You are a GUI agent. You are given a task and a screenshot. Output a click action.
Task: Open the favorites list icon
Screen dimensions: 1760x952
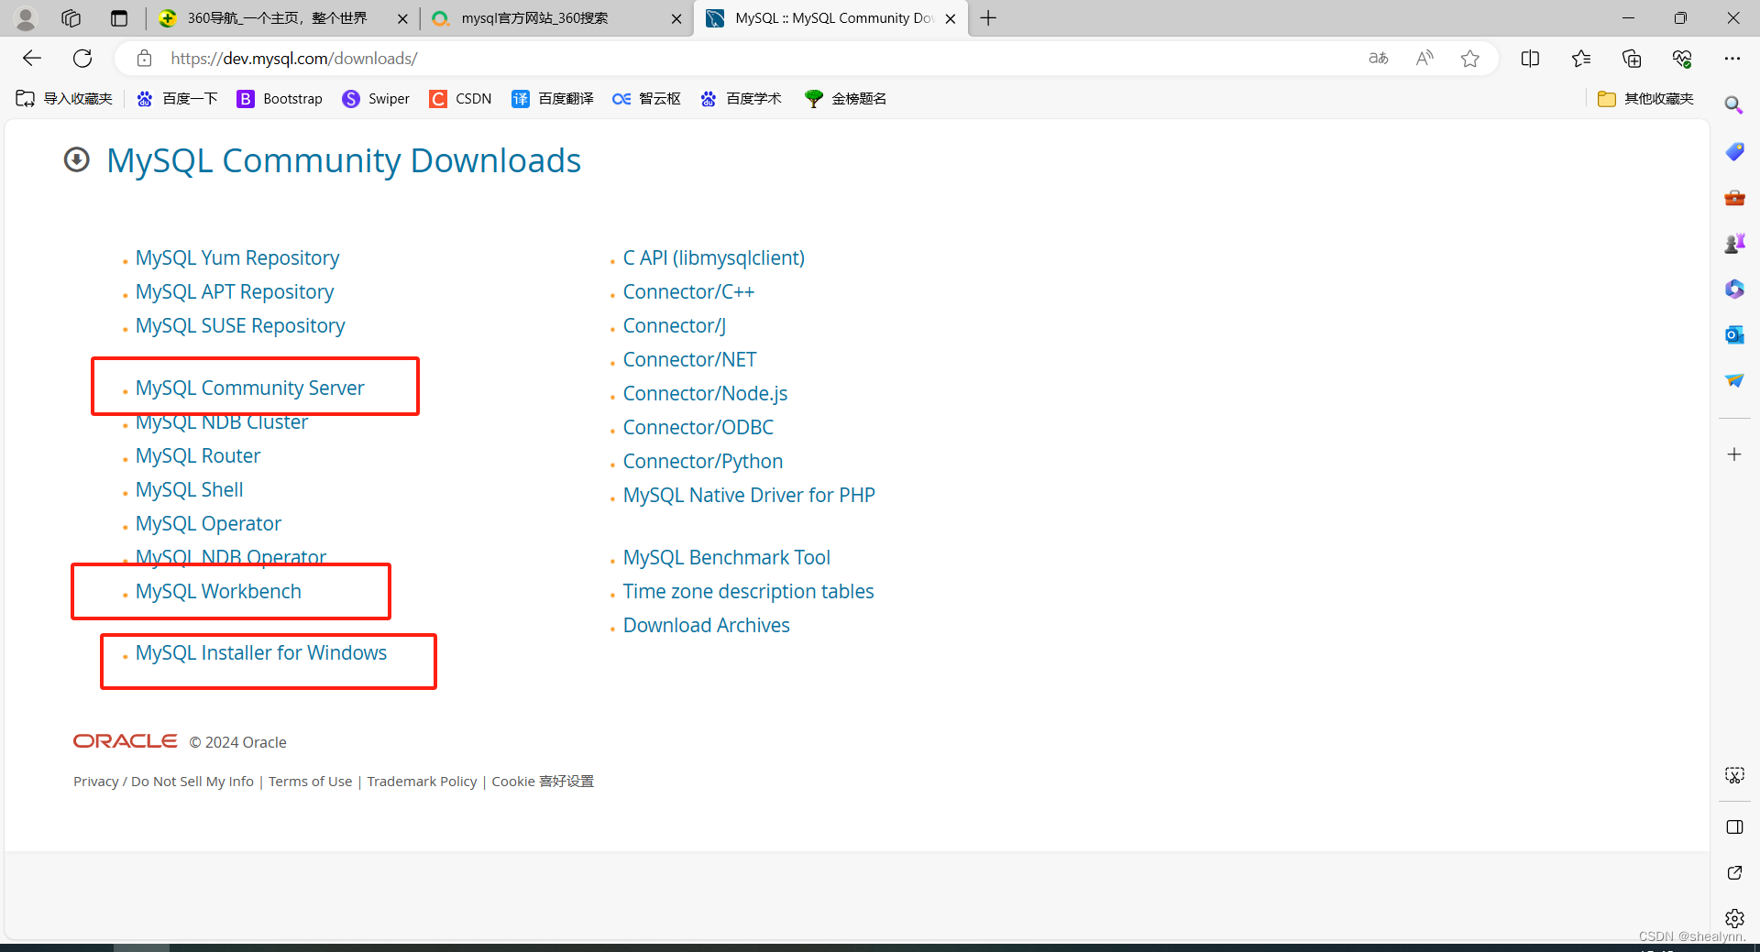tap(1581, 59)
